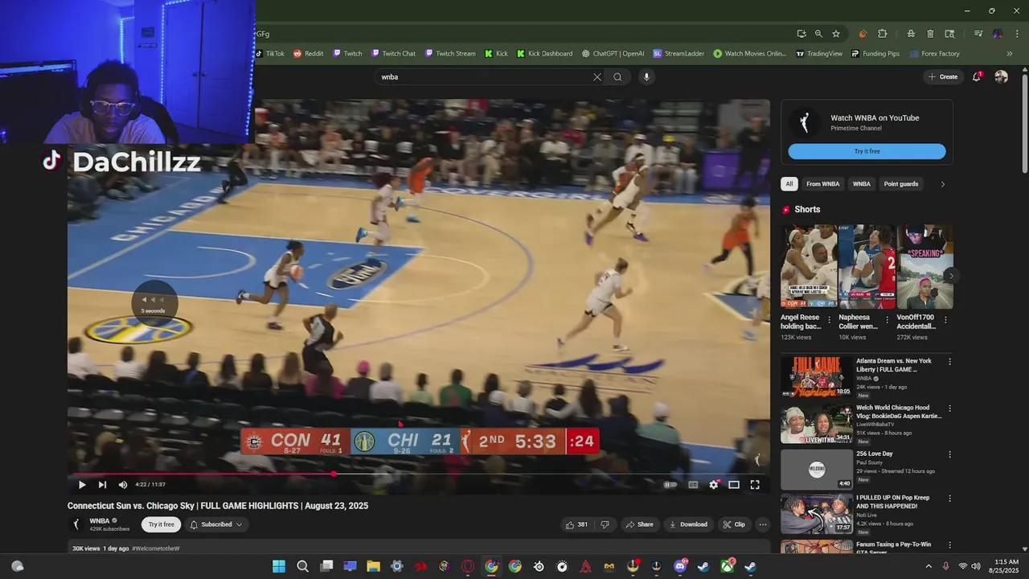Open the TikTok bookmark
1029x579 pixels.
(270, 54)
